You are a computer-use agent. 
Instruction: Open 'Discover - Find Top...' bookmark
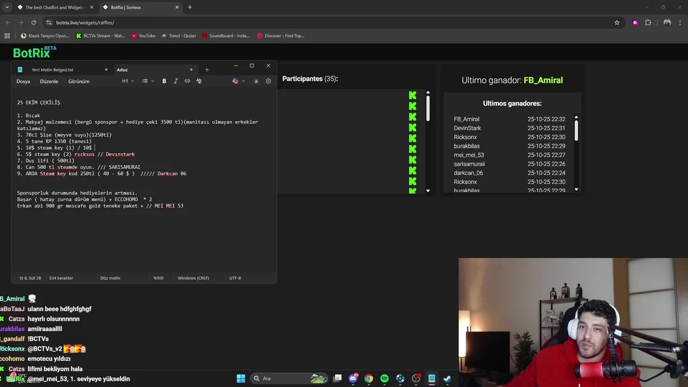[281, 36]
